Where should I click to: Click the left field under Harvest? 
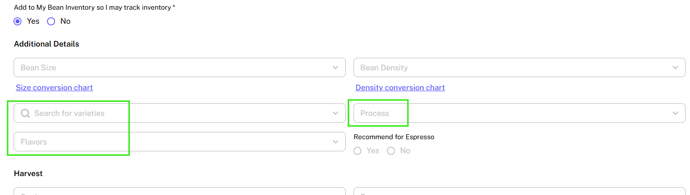pyautogui.click(x=179, y=192)
